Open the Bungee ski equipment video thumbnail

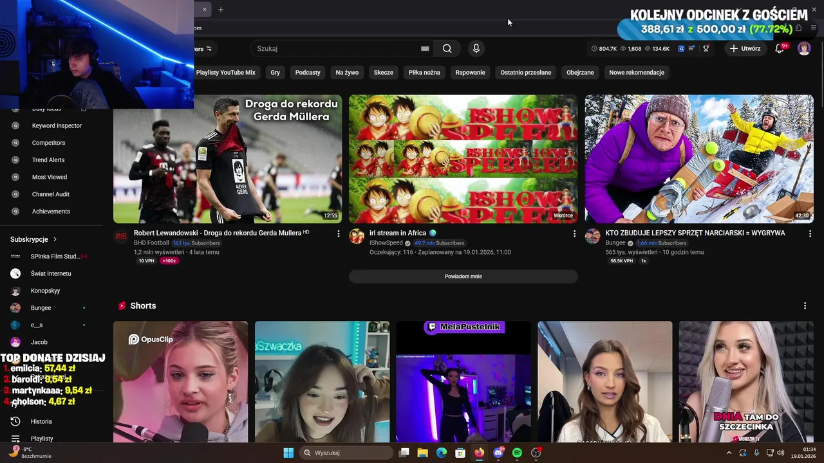pos(699,159)
